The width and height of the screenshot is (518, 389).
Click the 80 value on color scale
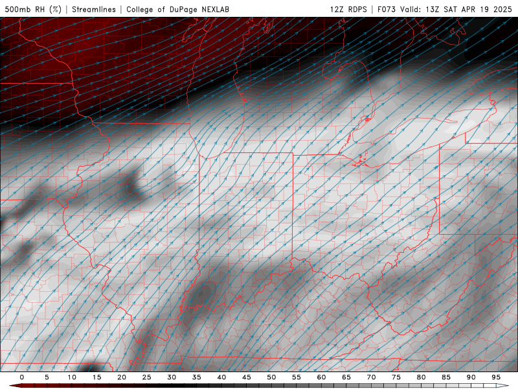click(x=422, y=377)
